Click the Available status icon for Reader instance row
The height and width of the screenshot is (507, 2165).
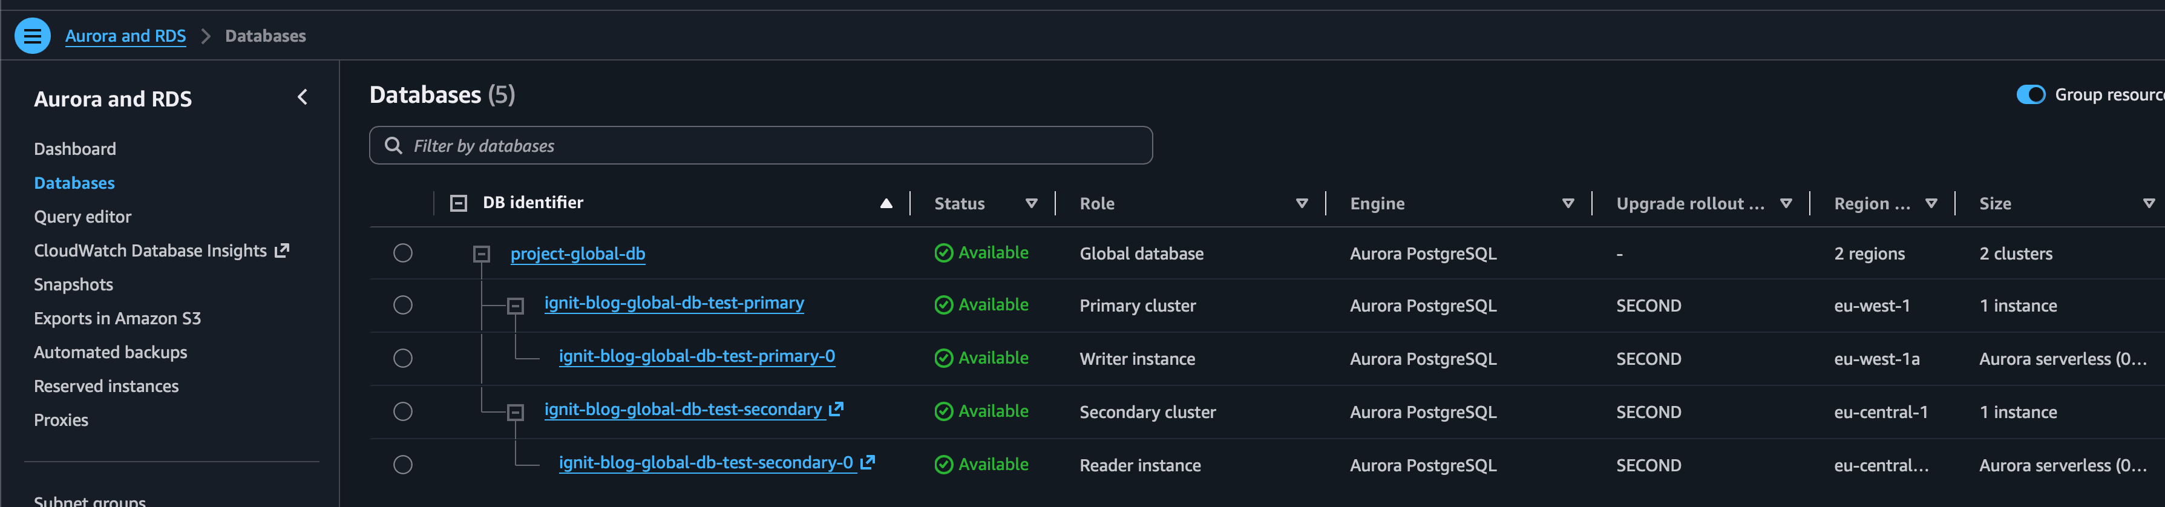944,464
